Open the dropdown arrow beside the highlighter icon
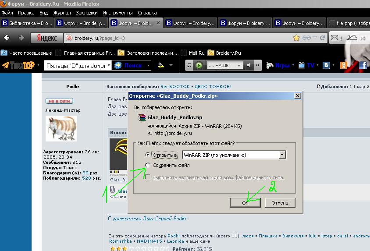370x251 pixels. (x=171, y=65)
